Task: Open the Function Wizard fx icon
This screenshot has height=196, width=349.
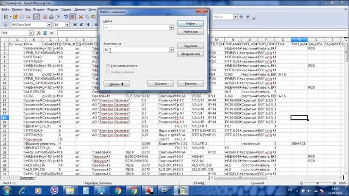Action: 39,33
